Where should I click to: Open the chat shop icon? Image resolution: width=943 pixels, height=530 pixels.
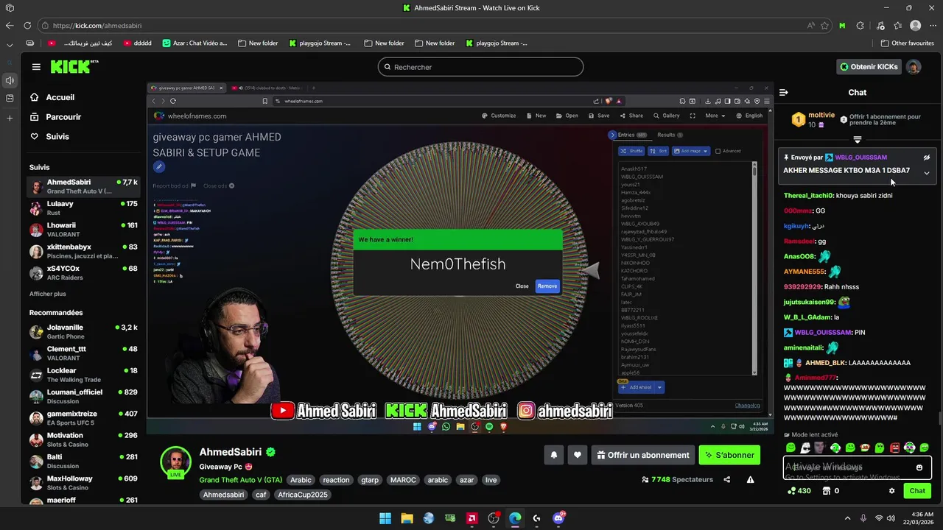pos(827,491)
